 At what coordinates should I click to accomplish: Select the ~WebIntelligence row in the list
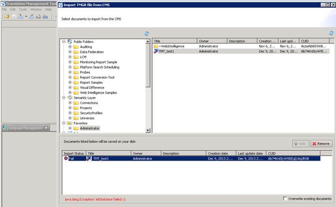[x=241, y=46]
